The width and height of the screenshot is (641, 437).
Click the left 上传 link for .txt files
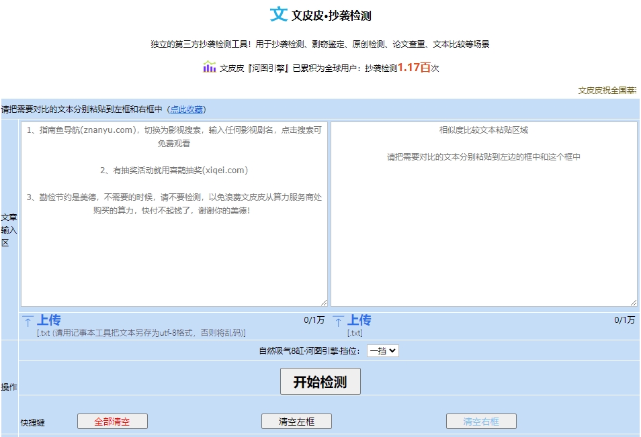pos(48,320)
